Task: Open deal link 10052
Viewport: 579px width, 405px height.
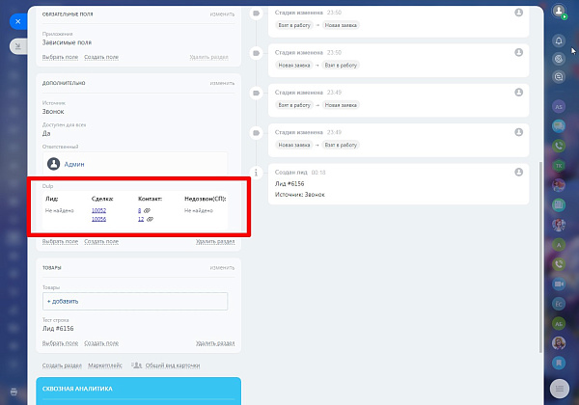Action: 99,210
